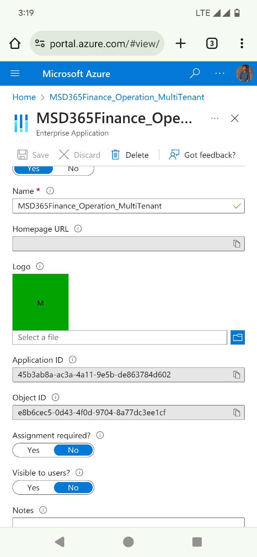Tap the Android home circle button
This screenshot has height=557, width=257.
pyautogui.click(x=128, y=542)
